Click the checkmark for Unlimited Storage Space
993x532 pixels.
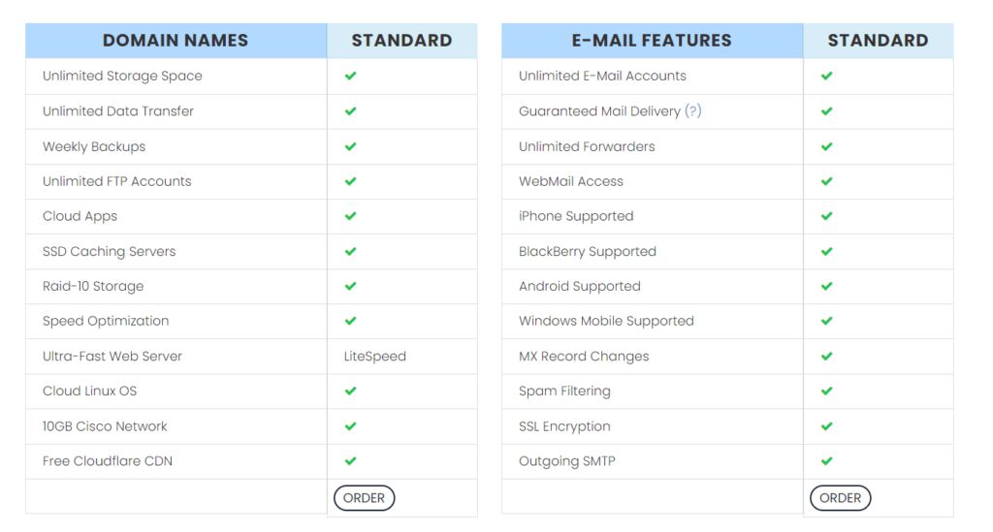(350, 76)
